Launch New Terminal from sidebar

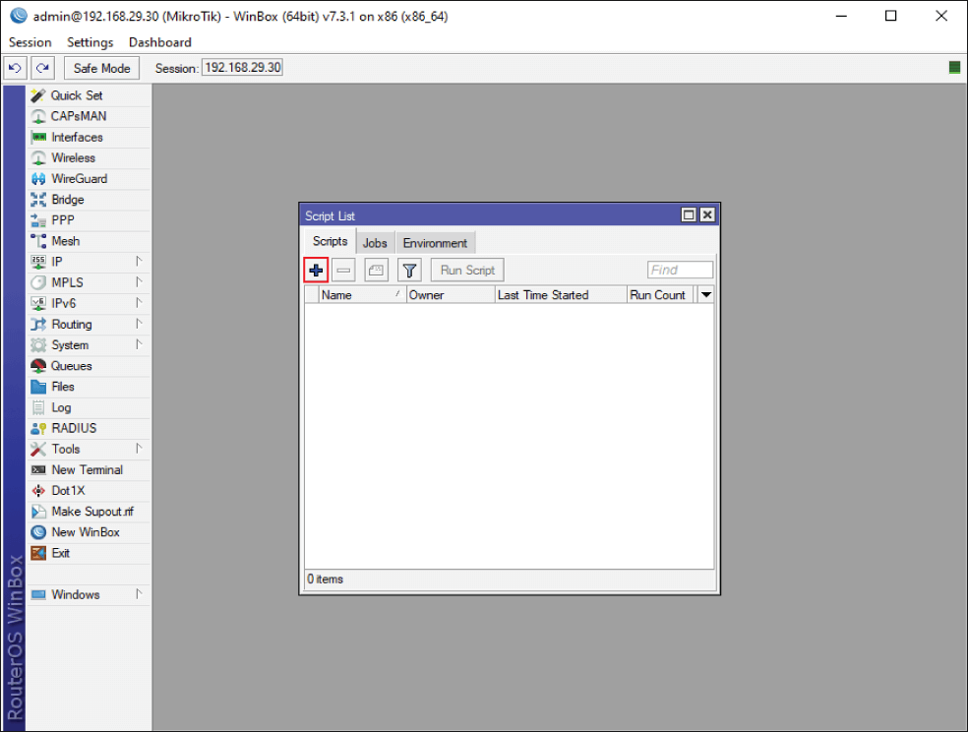point(87,470)
